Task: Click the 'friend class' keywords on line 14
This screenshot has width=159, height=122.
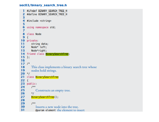Action: point(36,54)
